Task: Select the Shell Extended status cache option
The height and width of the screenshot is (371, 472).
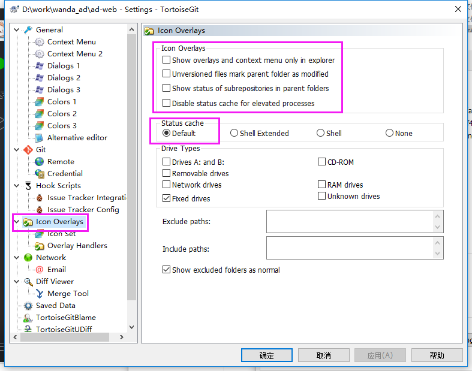Action: pos(234,133)
